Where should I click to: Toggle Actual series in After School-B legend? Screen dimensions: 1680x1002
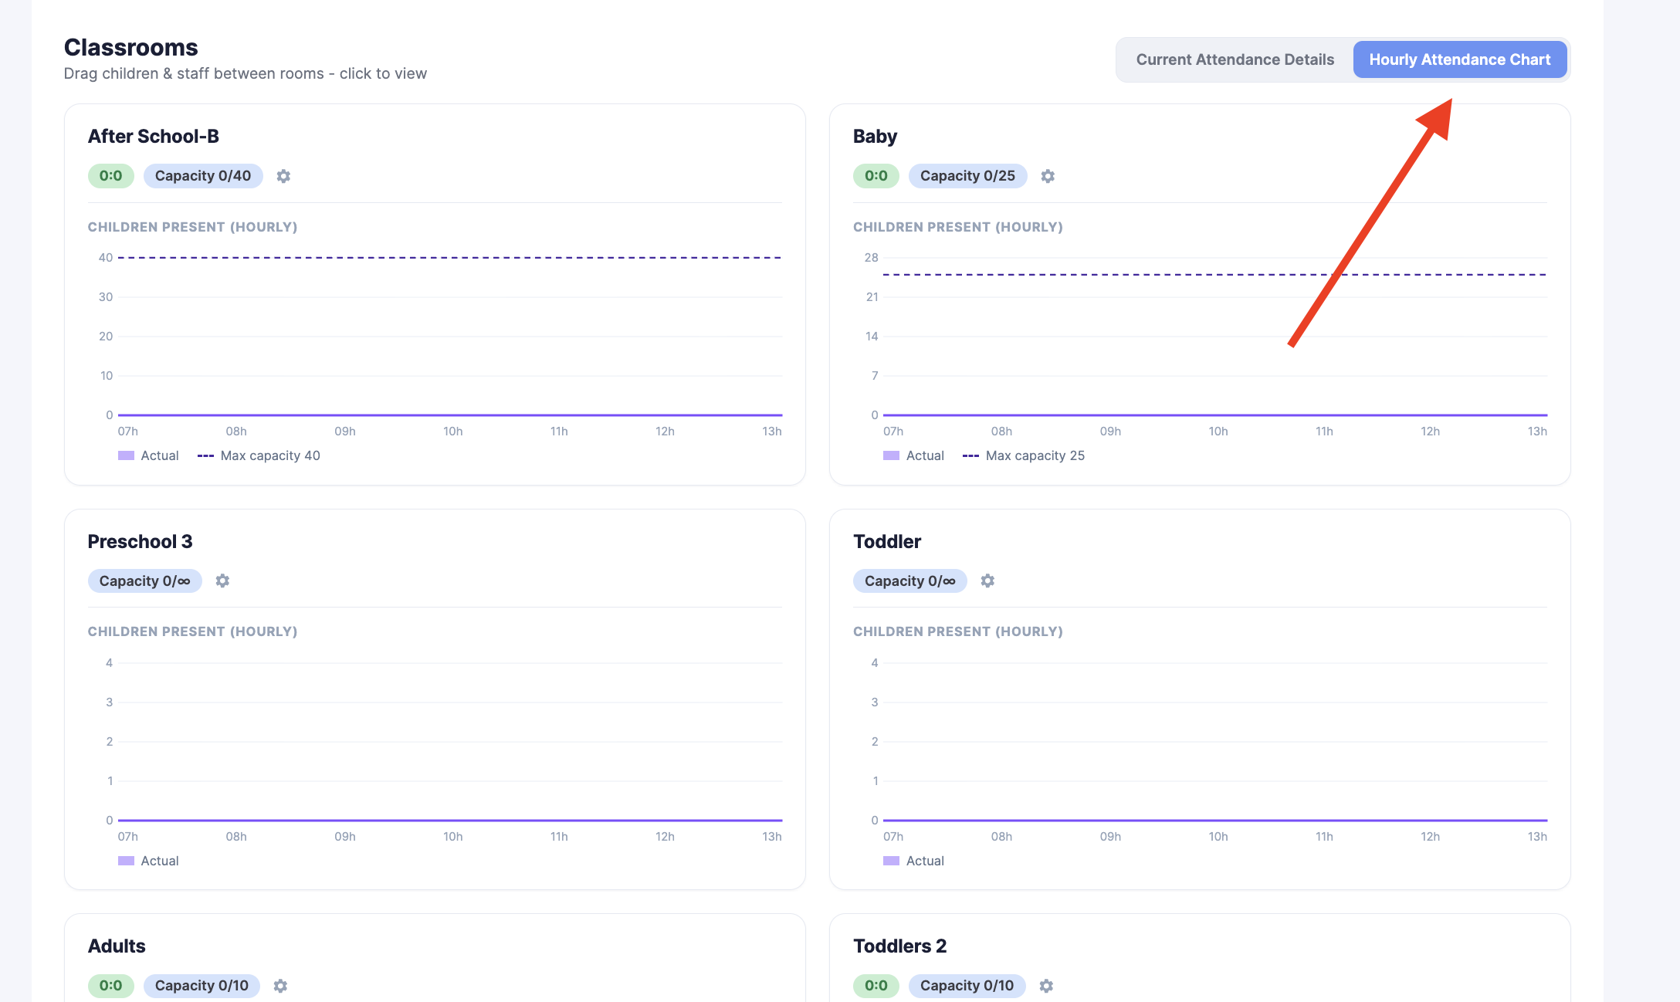(x=148, y=455)
